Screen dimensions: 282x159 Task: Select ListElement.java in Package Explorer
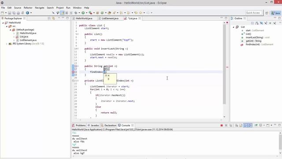28,40
